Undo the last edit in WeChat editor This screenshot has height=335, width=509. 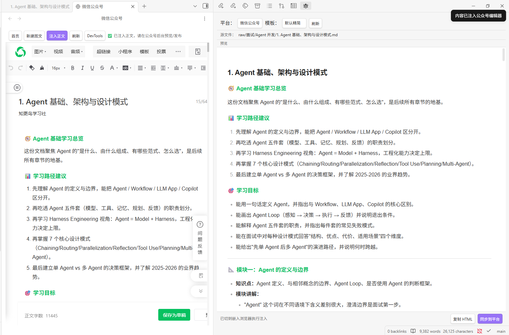pyautogui.click(x=11, y=68)
